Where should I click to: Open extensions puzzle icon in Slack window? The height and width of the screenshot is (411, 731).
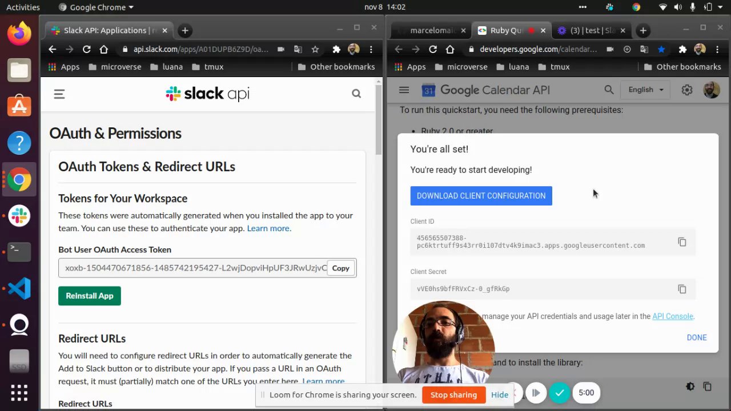[x=336, y=49]
